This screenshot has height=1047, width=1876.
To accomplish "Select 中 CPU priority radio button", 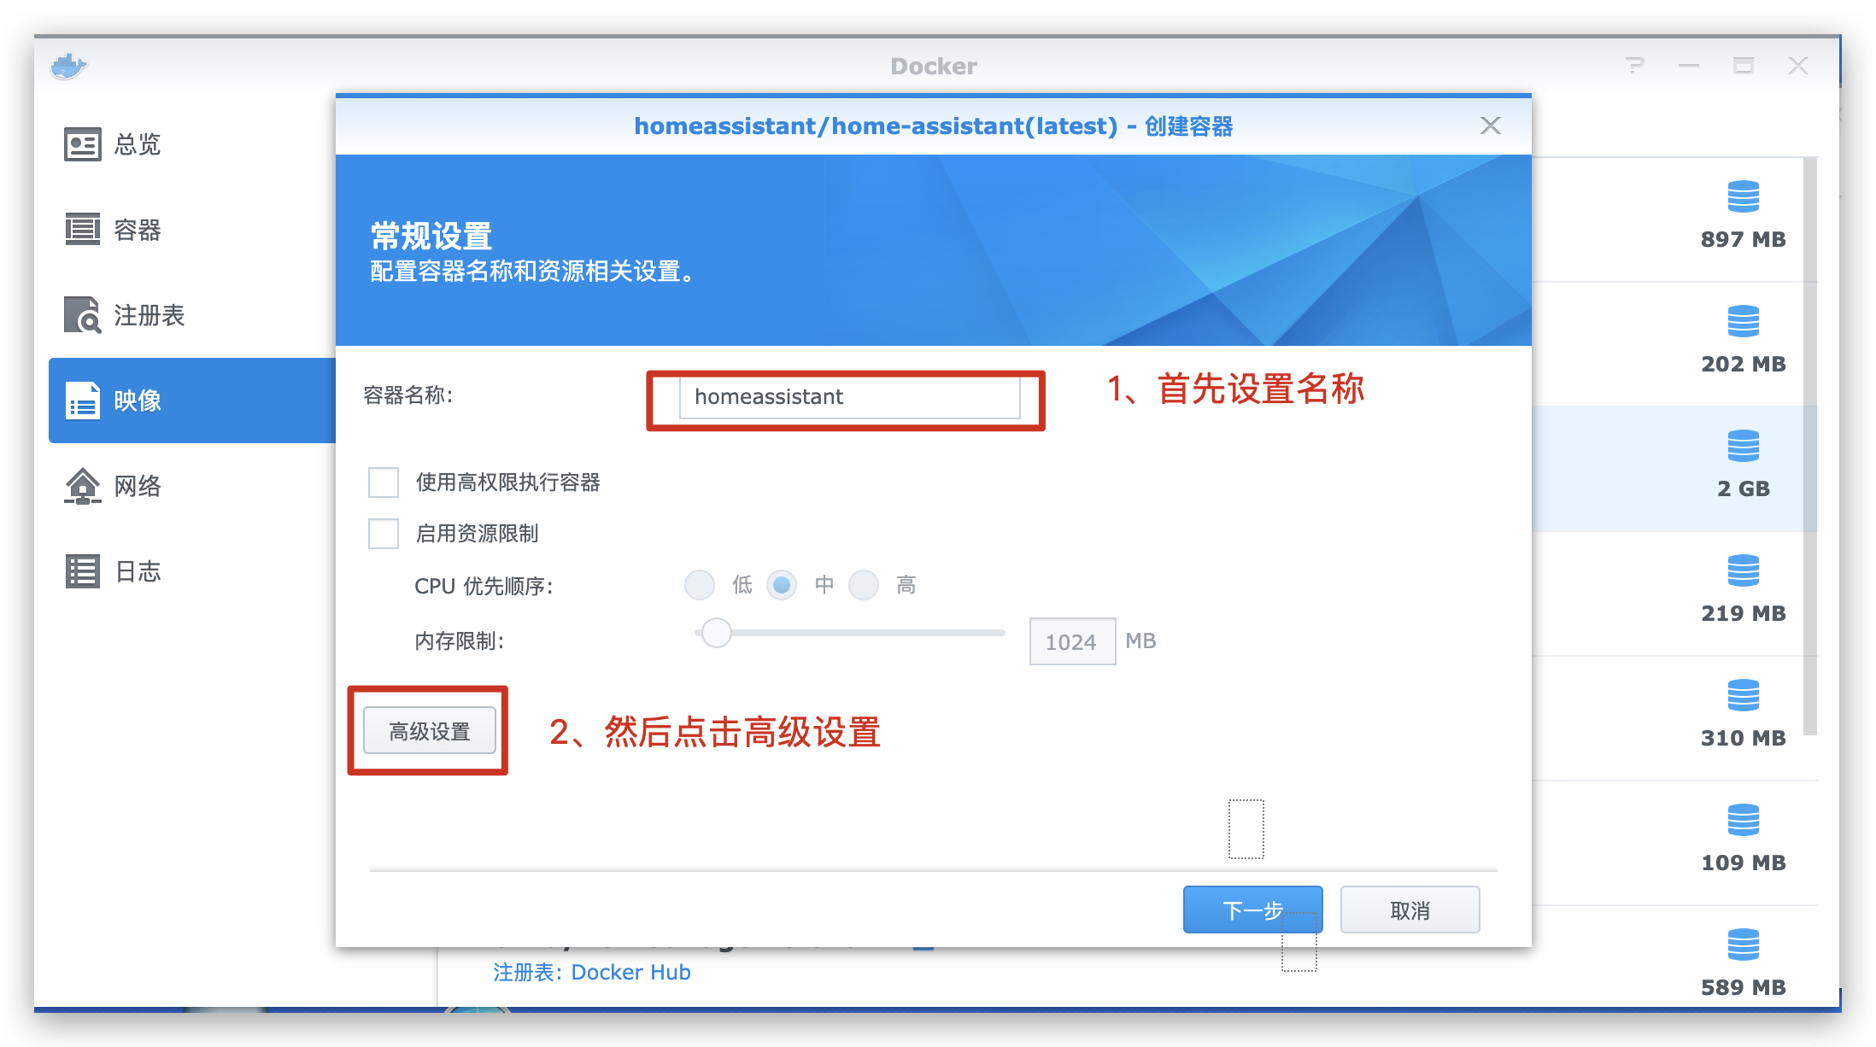I will point(782,585).
